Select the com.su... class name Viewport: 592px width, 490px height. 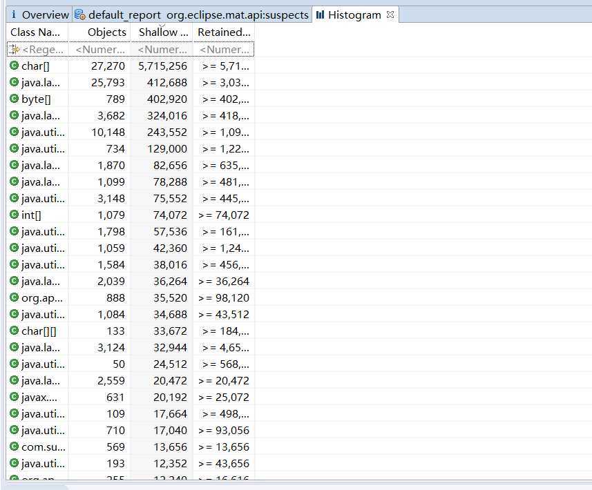[44, 447]
